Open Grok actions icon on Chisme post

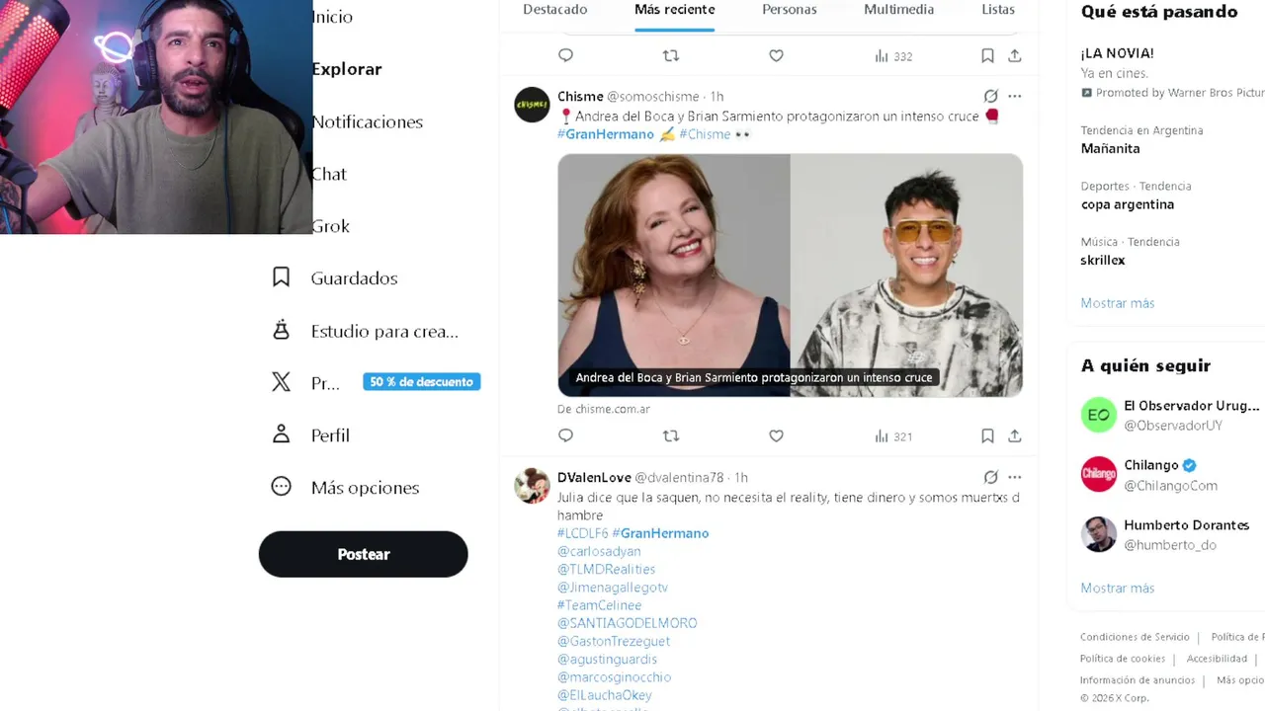(x=990, y=96)
